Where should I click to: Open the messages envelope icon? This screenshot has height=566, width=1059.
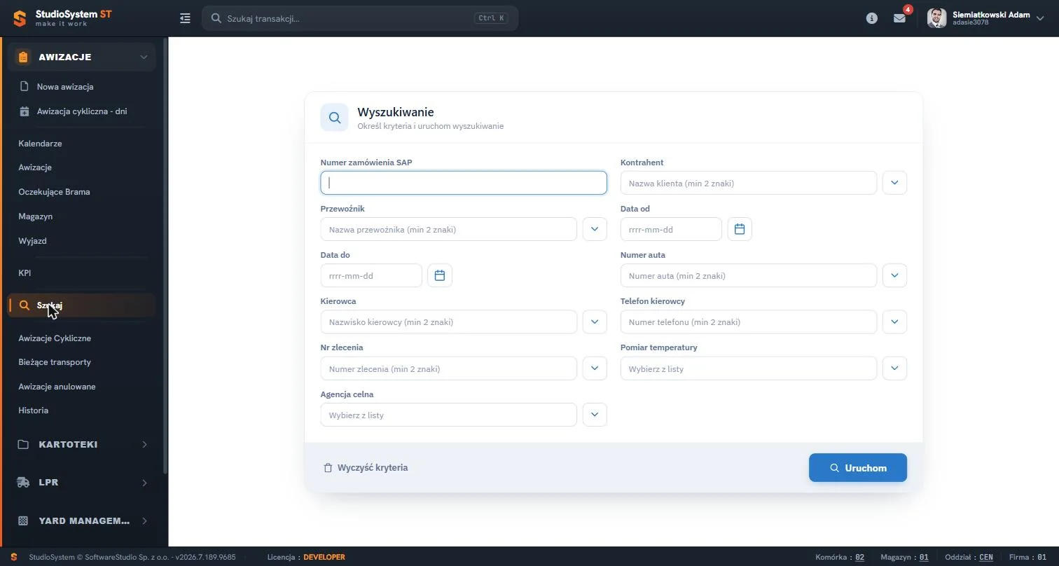click(x=900, y=18)
